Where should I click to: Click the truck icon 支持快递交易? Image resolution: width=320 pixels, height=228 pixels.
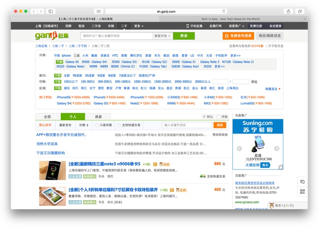[x=203, y=176]
